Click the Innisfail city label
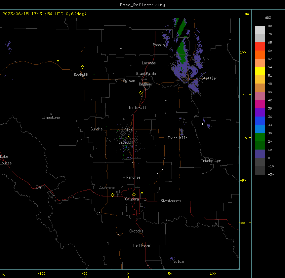The width and height of the screenshot is (285, 278). (x=137, y=108)
